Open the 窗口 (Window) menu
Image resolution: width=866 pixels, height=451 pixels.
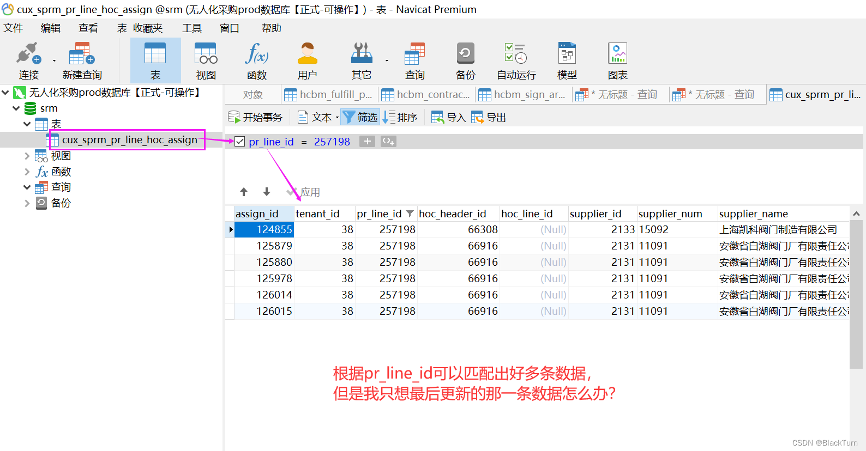point(230,28)
